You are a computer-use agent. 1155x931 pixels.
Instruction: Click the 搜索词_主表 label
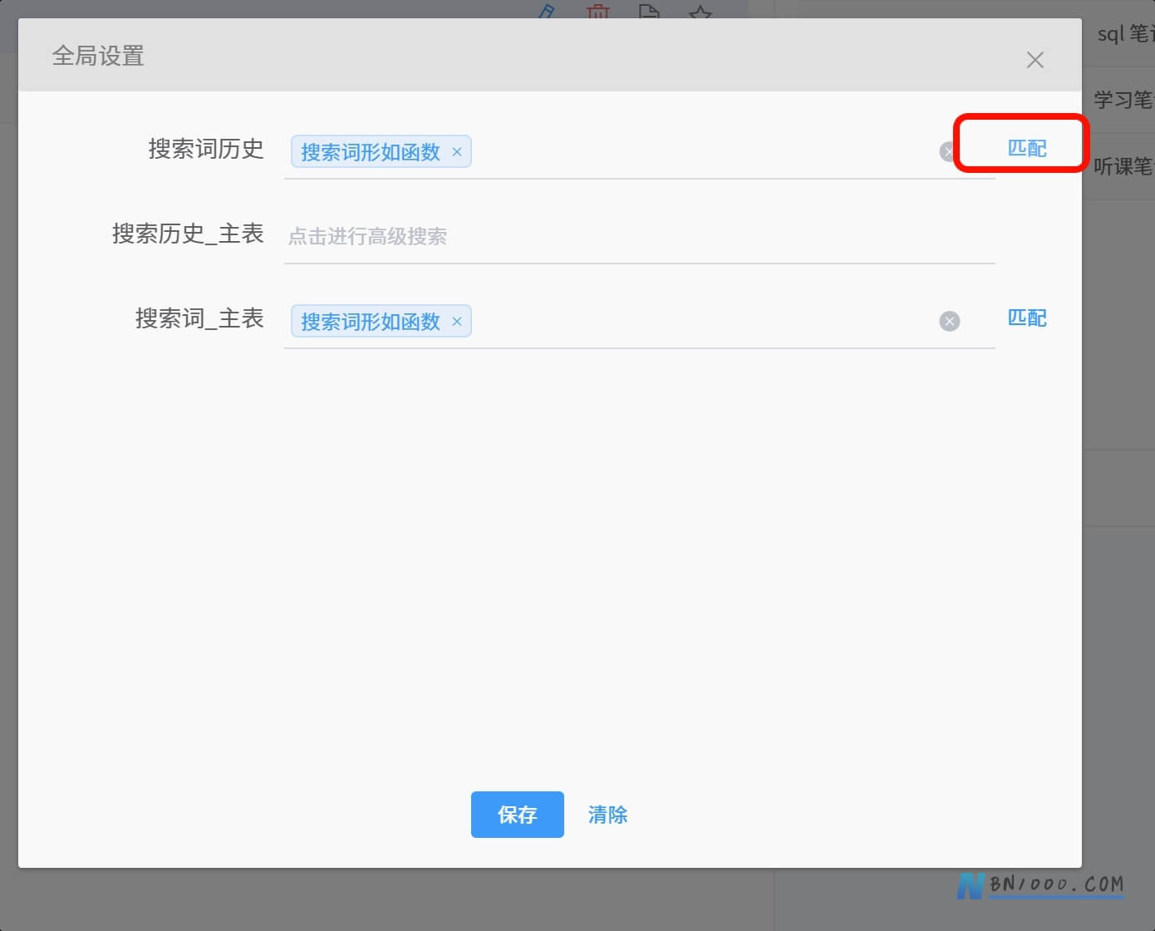click(199, 318)
